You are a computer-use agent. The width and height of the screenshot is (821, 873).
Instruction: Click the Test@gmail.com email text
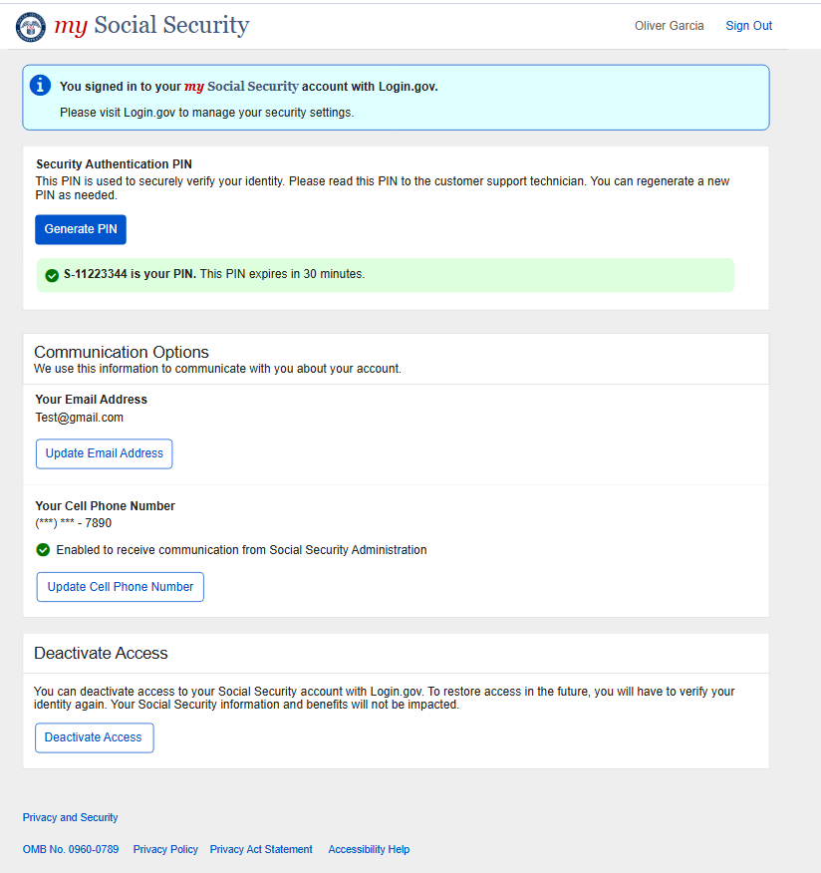(80, 418)
